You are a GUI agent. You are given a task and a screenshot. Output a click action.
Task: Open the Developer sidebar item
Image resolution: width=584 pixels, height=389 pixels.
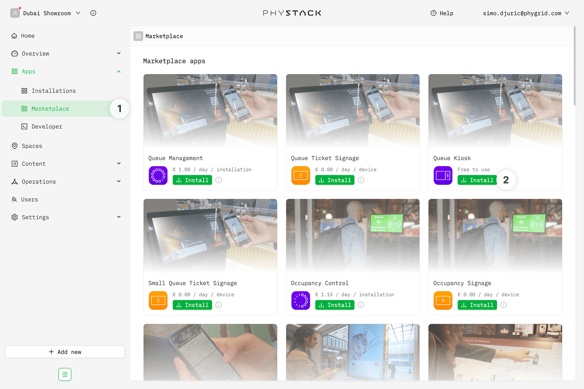pos(47,126)
